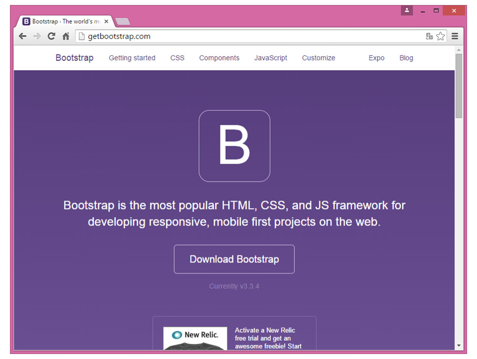Reload the page with the refresh icon
Screen dimensions: 477x359
pos(51,36)
